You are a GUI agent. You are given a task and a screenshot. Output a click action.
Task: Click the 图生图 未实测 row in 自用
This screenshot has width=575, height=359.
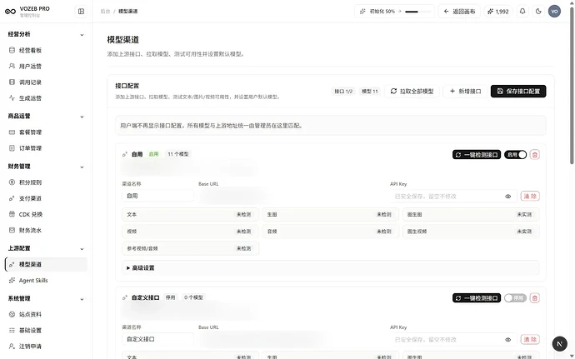[471, 215]
